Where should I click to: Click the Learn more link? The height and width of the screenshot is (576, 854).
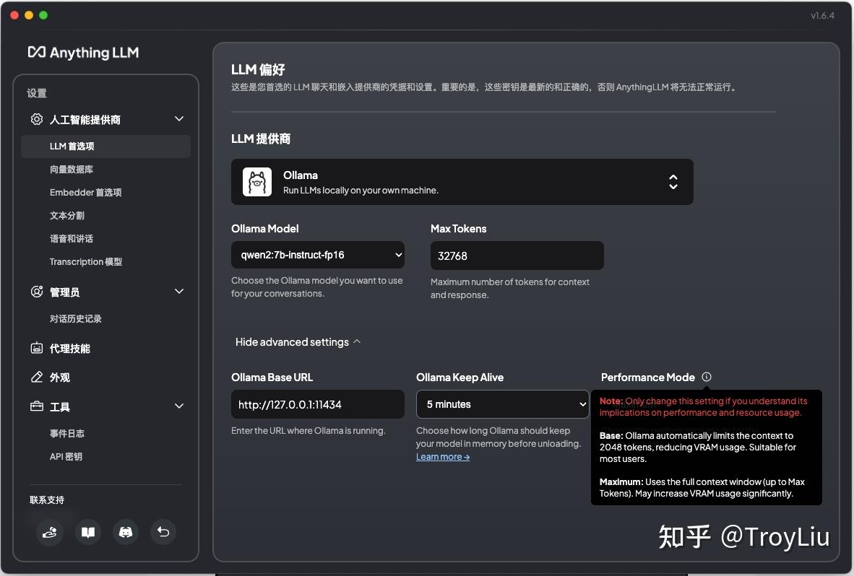(x=443, y=456)
